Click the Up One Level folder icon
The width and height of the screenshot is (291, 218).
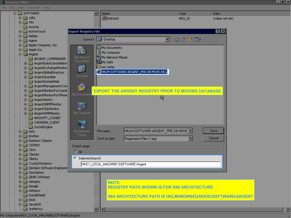[x=183, y=40]
